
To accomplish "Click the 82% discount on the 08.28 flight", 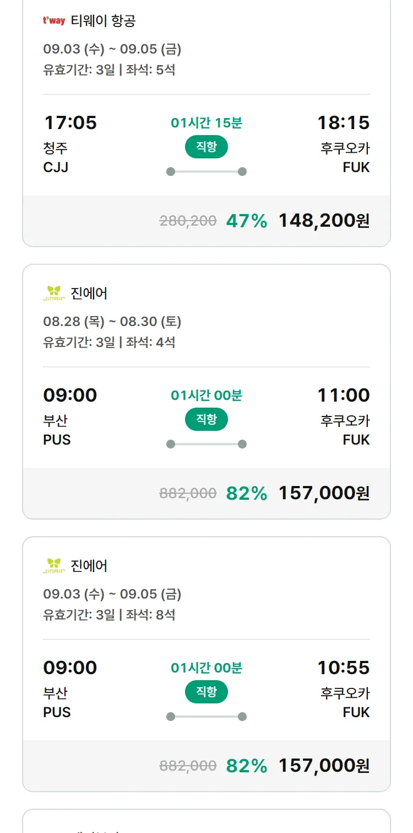I will (x=246, y=493).
